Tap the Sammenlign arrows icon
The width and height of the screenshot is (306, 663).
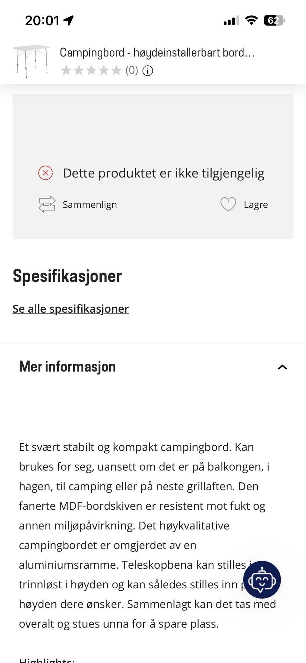tap(47, 204)
